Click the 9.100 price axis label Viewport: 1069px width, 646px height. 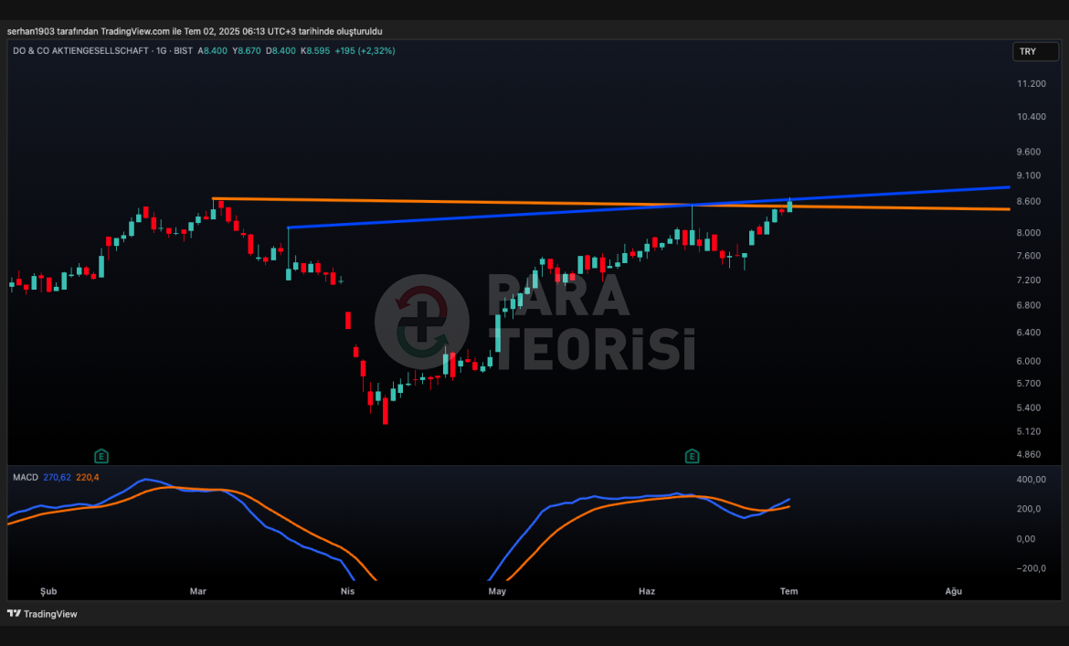click(x=1028, y=175)
